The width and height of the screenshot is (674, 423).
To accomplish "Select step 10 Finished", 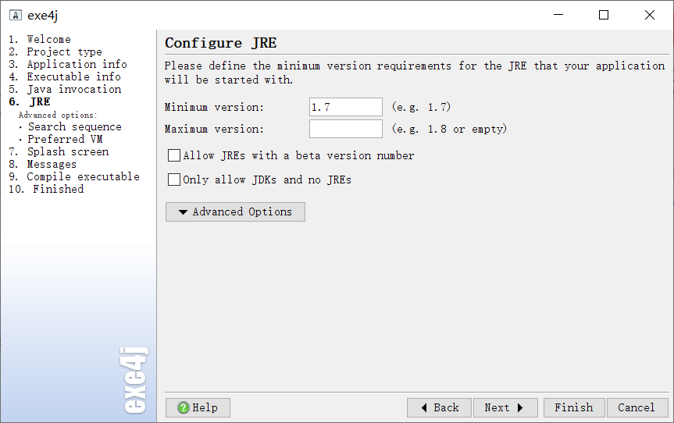I will point(46,189).
